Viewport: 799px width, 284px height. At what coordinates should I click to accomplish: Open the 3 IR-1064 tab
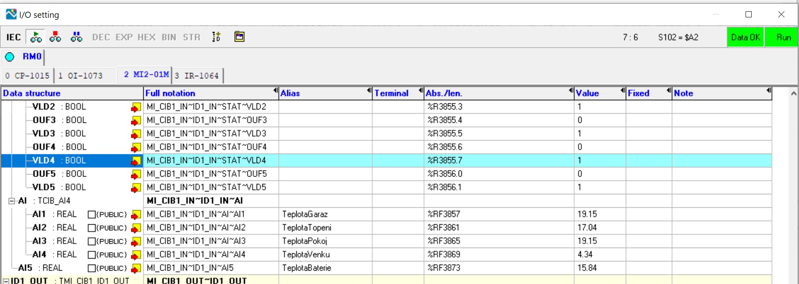(x=197, y=76)
